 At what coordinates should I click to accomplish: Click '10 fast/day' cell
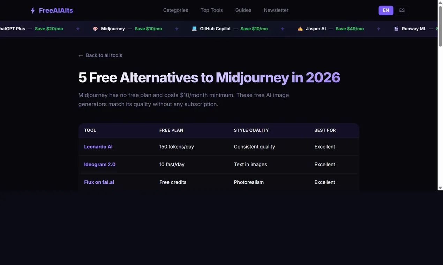(172, 164)
